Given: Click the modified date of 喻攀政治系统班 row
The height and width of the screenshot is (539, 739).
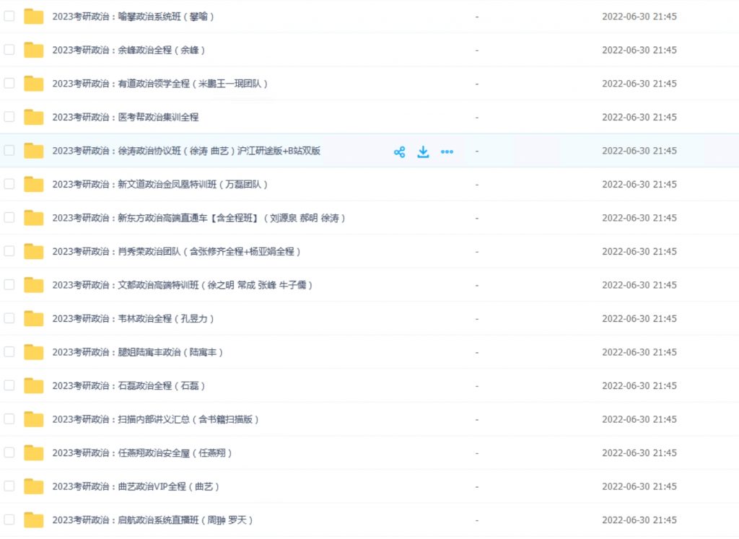Looking at the screenshot, I should point(639,17).
